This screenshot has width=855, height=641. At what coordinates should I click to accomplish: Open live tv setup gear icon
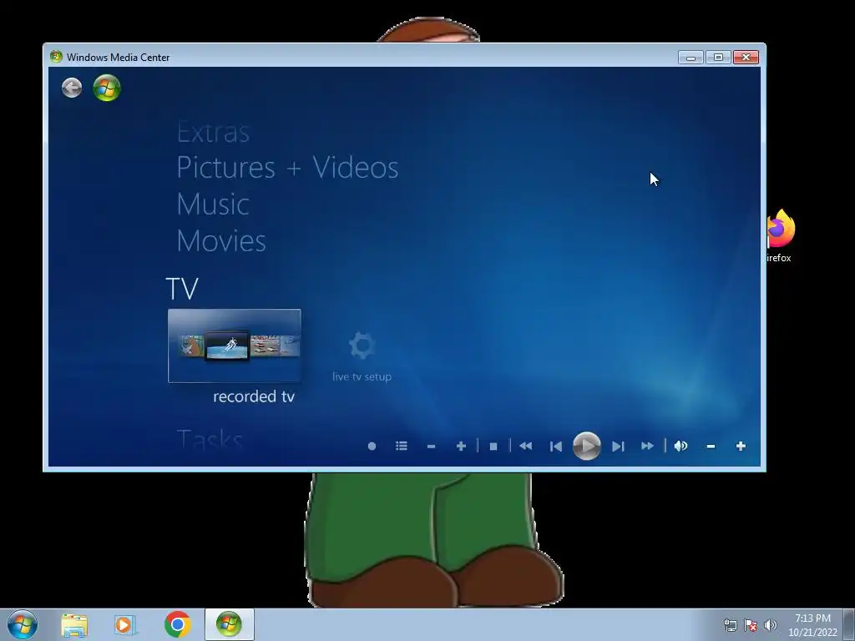[x=362, y=346]
